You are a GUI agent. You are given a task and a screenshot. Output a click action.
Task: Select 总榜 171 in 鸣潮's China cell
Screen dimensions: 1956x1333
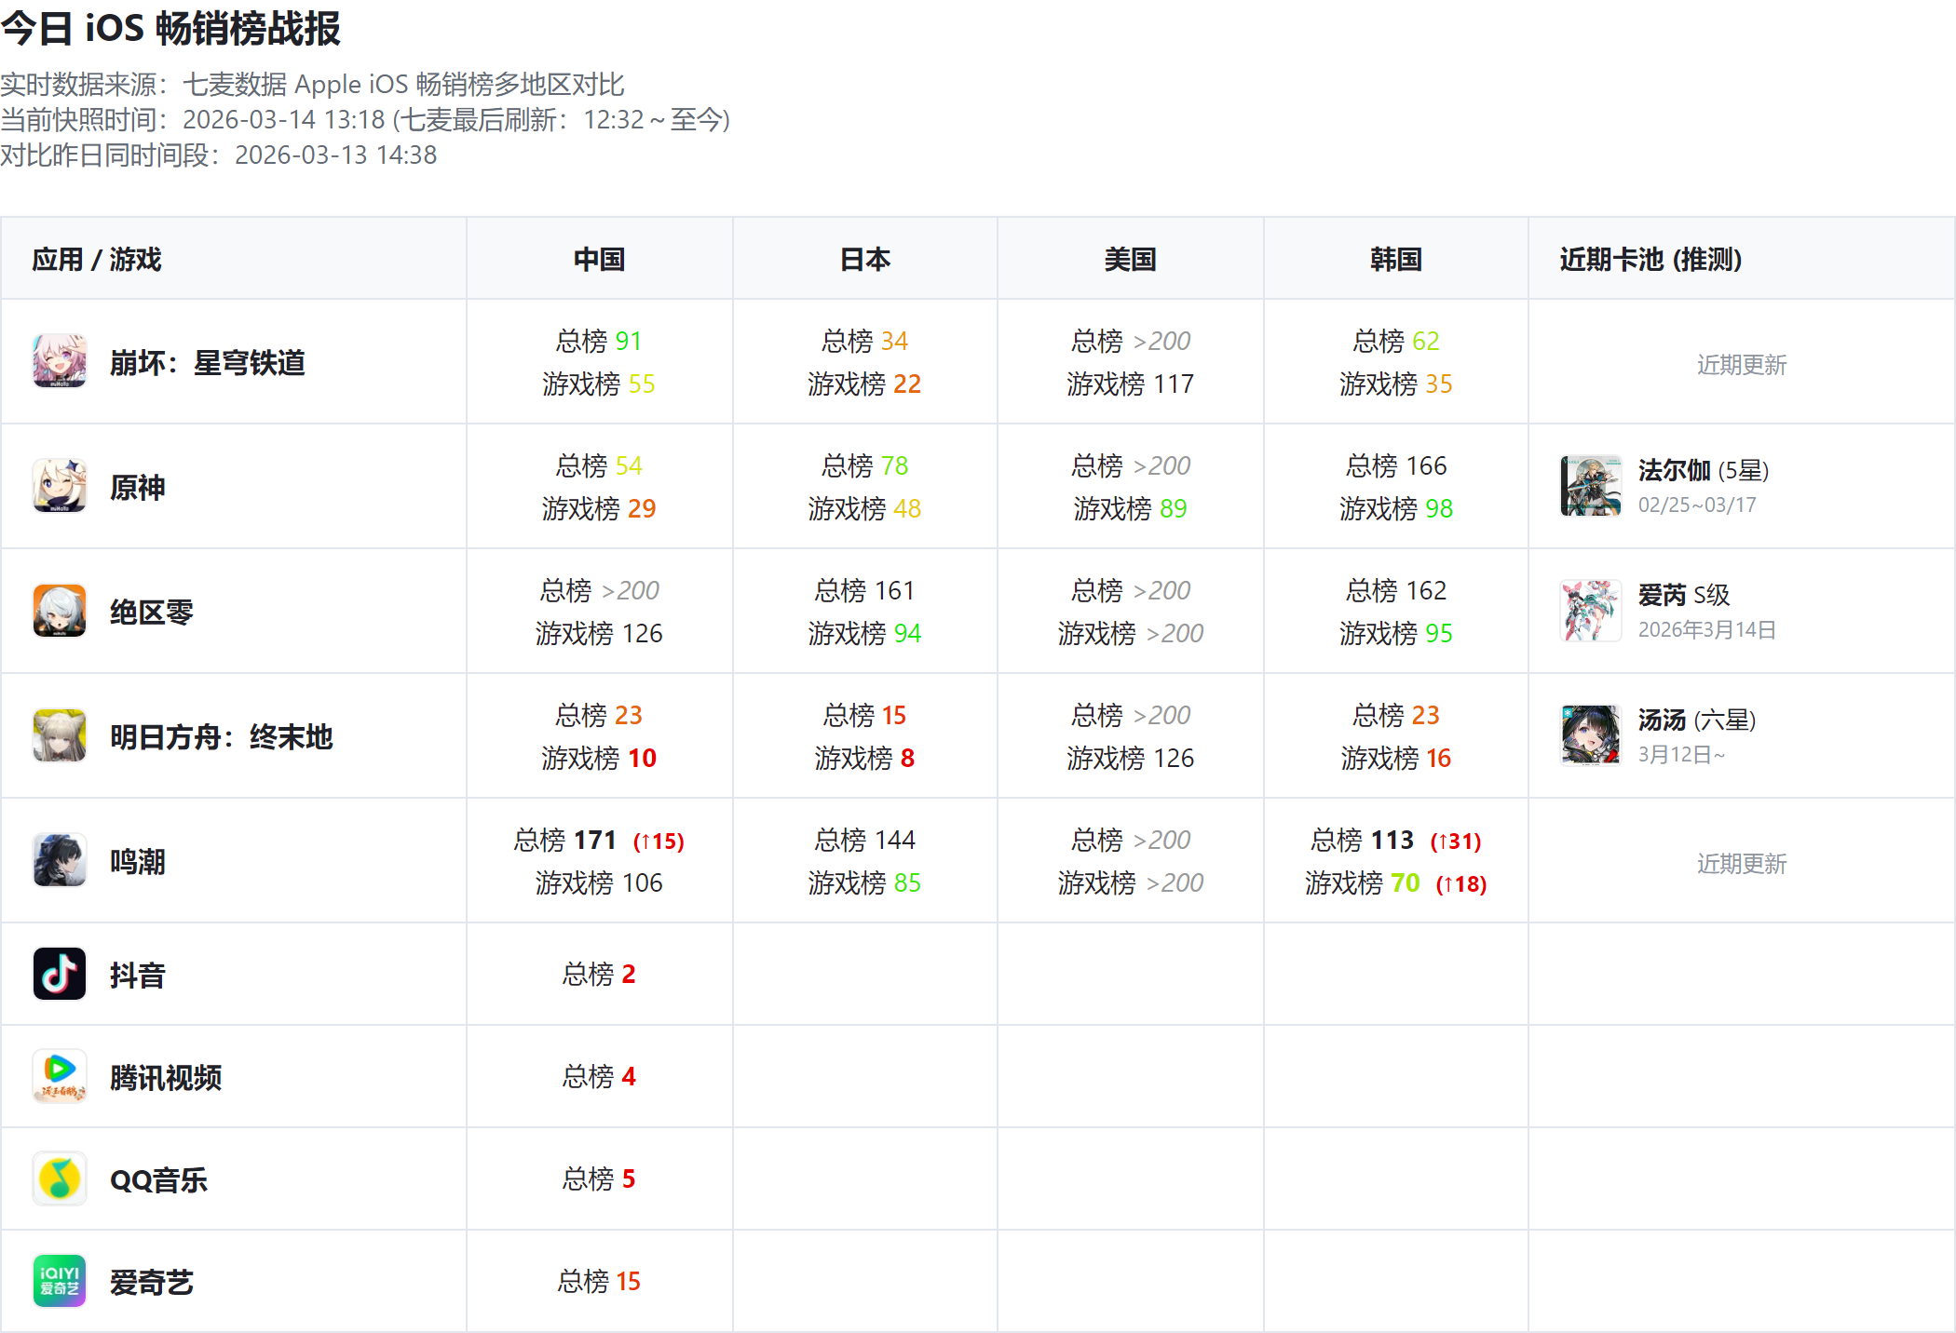(565, 840)
